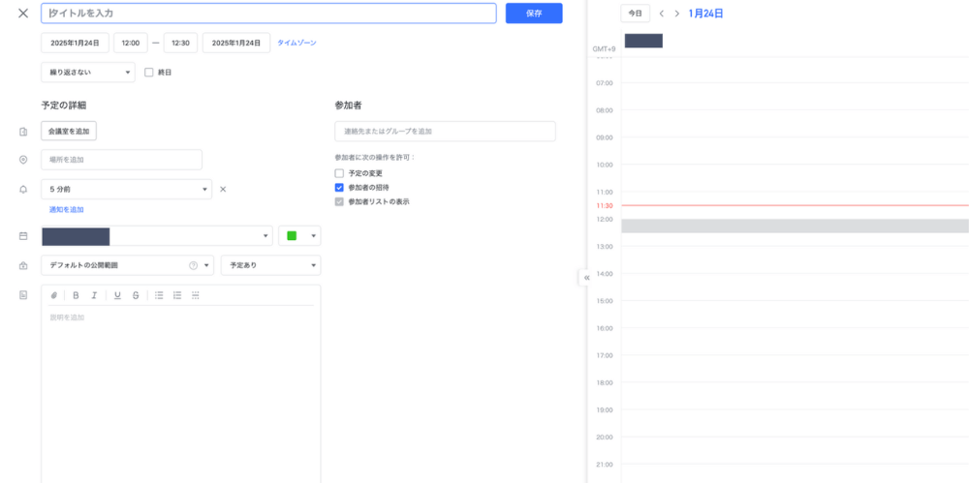Open the 繰り返さない repeat dropdown
This screenshot has width=969, height=484.
[x=87, y=73]
